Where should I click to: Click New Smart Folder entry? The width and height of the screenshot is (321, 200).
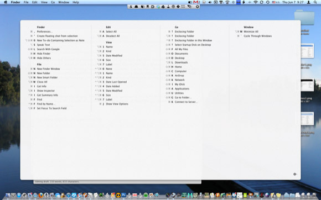tap(47, 77)
